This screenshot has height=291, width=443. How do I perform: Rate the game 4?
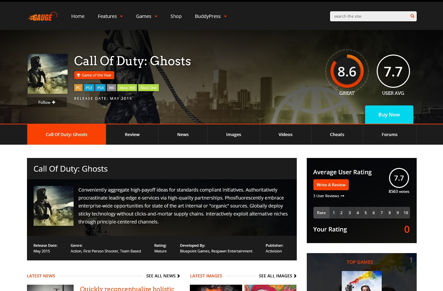click(x=358, y=213)
